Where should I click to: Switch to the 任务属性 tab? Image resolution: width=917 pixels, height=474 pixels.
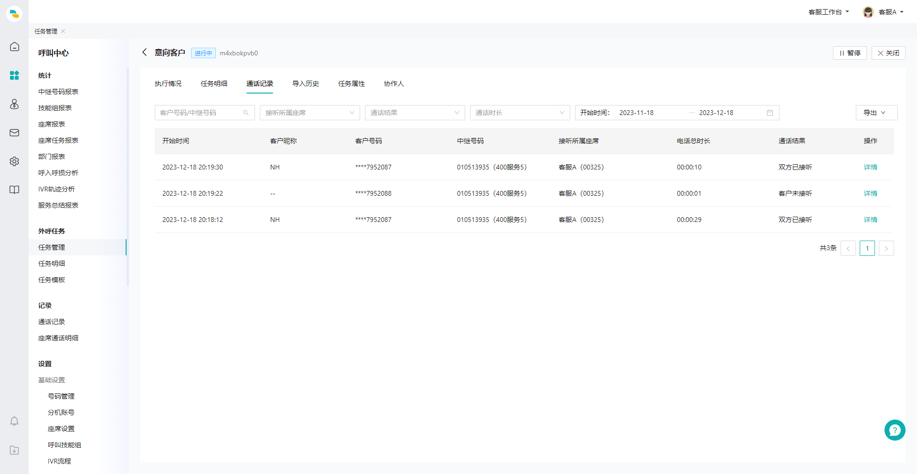point(352,84)
